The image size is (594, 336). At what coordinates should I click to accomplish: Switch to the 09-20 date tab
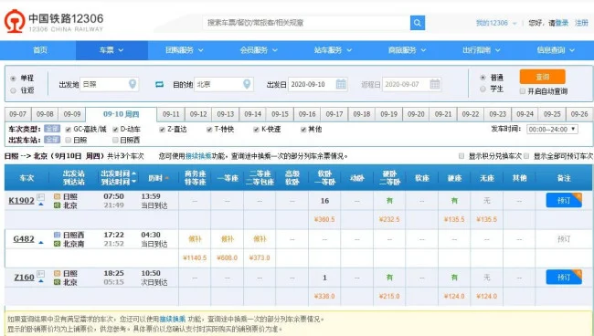[416, 114]
